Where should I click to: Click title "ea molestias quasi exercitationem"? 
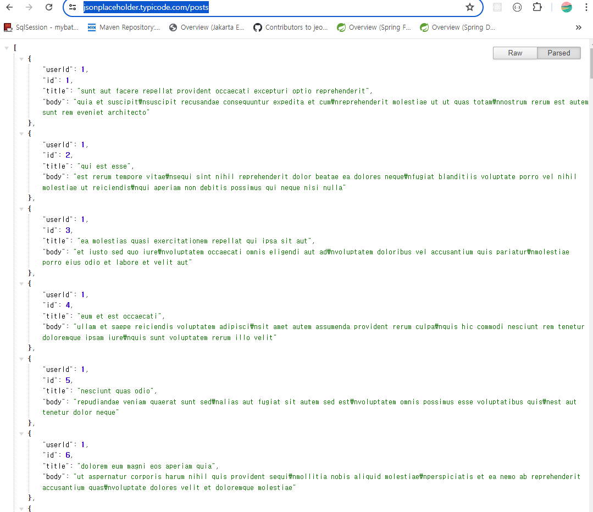(x=196, y=241)
